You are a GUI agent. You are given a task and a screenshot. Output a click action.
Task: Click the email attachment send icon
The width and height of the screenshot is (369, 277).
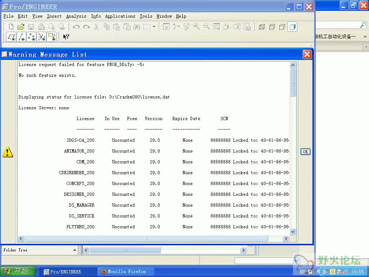point(51,27)
